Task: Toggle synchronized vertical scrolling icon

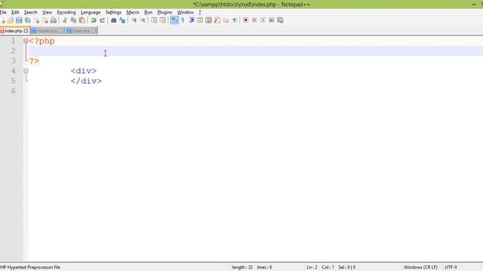Action: click(154, 20)
